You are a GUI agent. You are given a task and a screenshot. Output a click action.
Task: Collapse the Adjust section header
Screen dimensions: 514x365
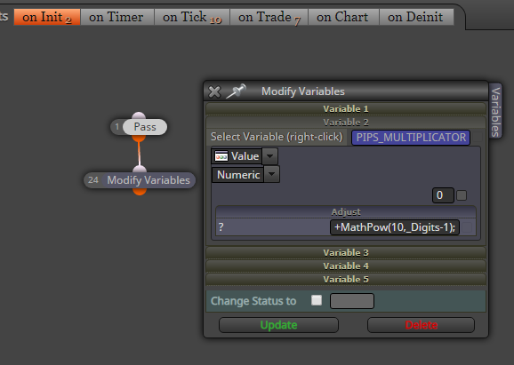[346, 211]
